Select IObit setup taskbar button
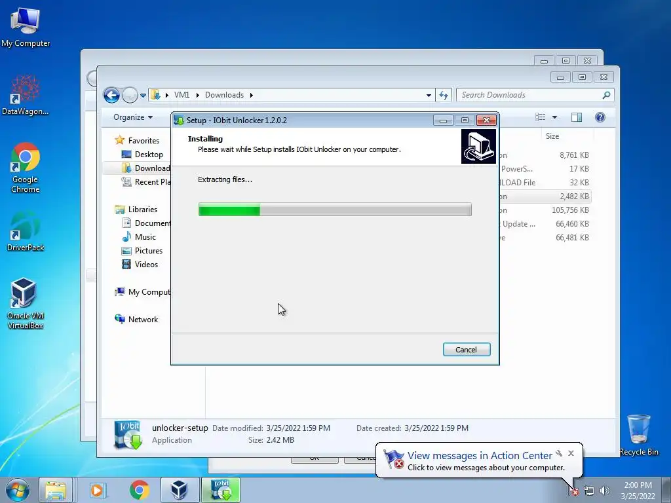 click(x=221, y=490)
